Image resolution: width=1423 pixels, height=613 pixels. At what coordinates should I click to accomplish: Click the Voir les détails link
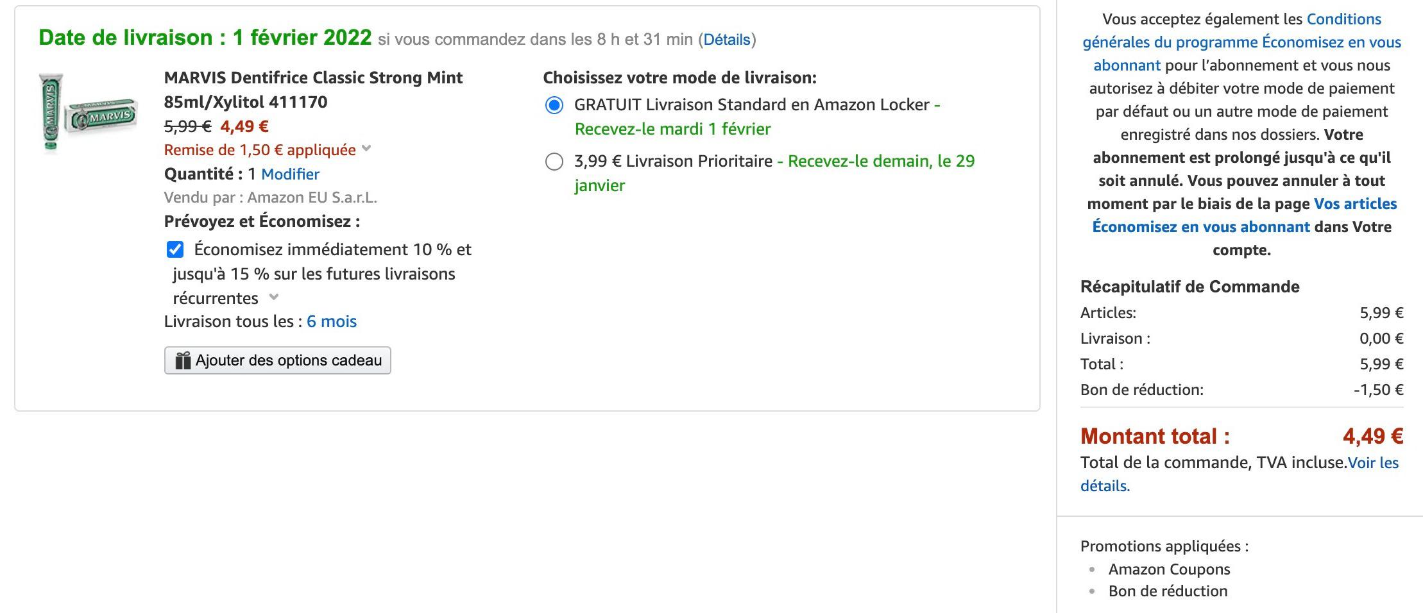(x=1372, y=463)
